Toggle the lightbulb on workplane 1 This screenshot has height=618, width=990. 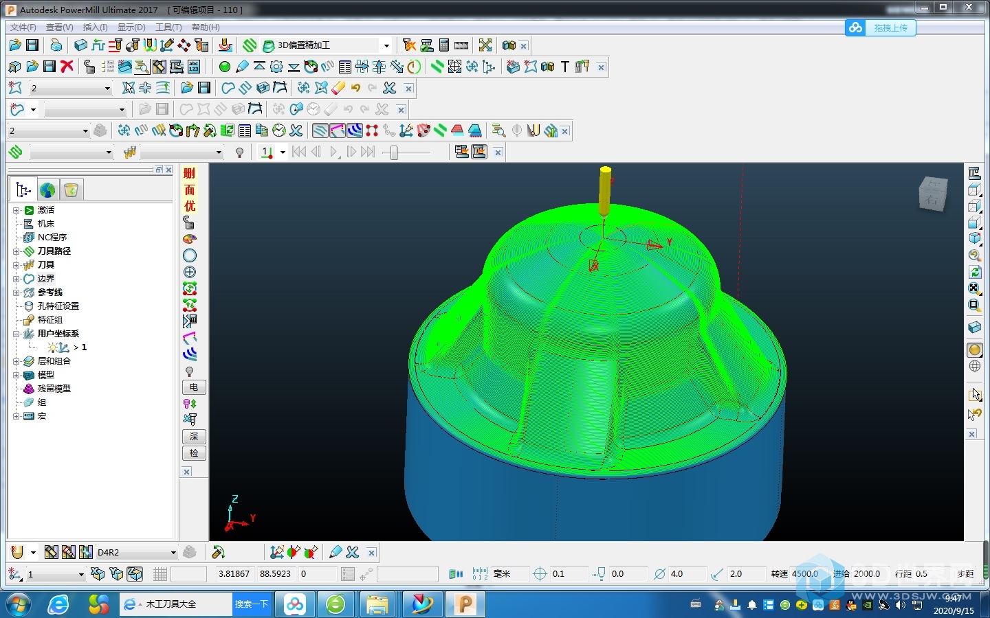coord(52,347)
